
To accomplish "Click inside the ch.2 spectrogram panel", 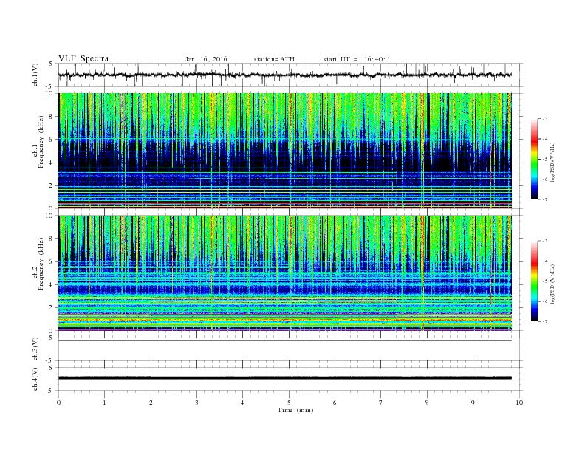I will coord(284,273).
